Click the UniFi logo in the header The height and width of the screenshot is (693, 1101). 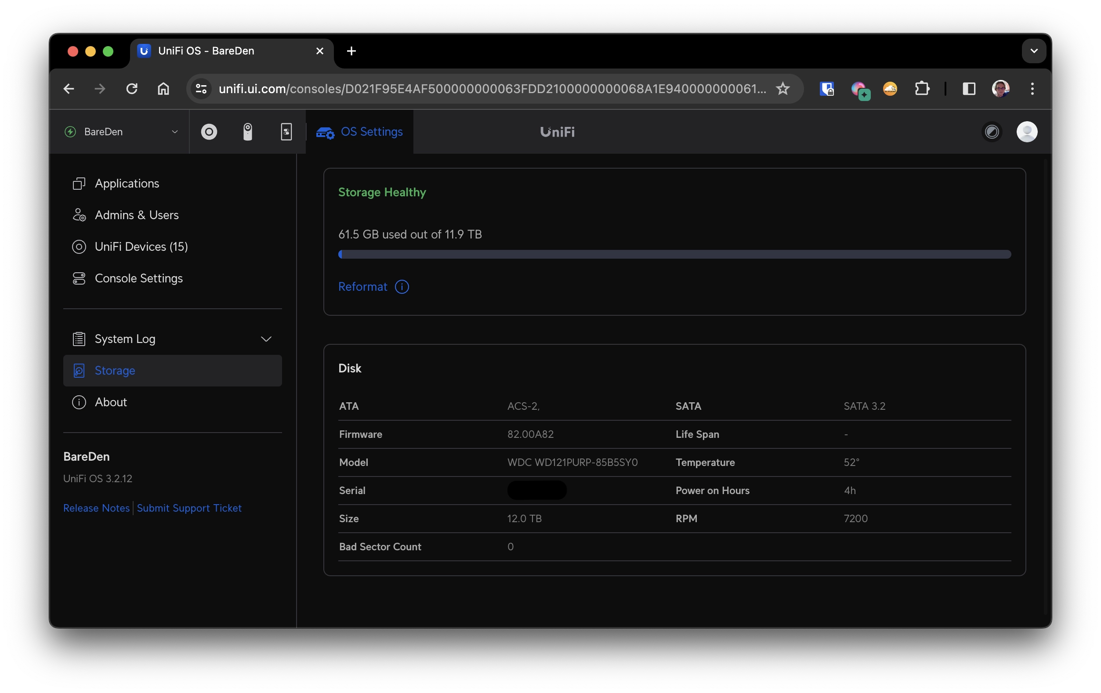pos(557,132)
